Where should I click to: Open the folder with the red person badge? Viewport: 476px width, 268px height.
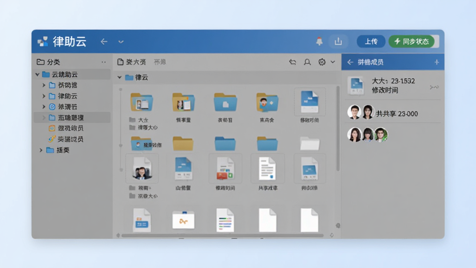[142, 143]
